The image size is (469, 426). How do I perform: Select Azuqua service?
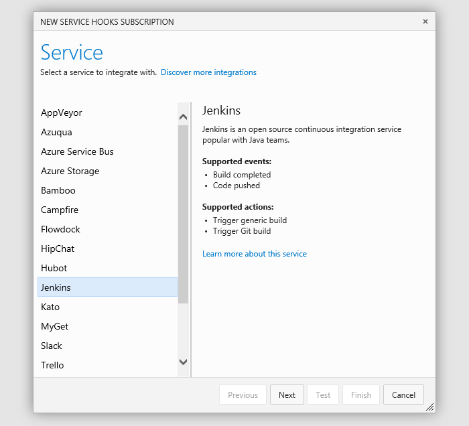[x=107, y=132]
